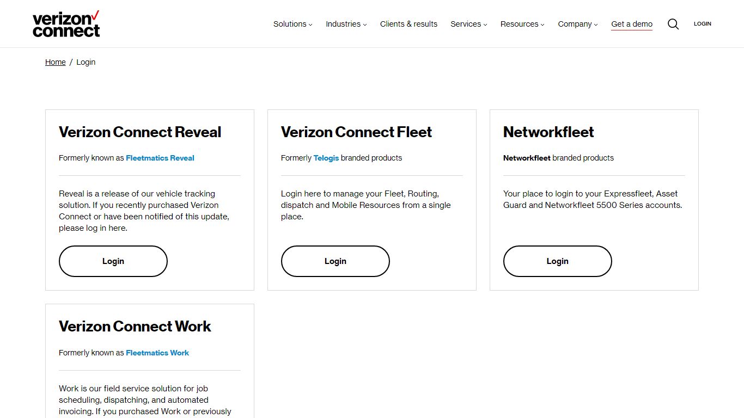Follow the Fleetmatics Work link
Viewport: 744px width, 418px height.
point(157,353)
